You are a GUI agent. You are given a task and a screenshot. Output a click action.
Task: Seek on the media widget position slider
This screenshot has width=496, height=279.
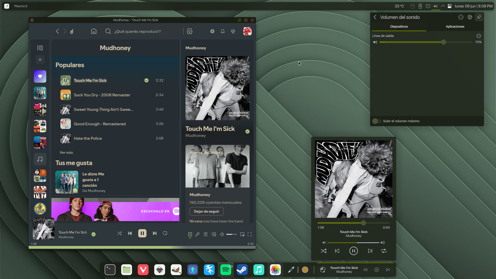354,223
